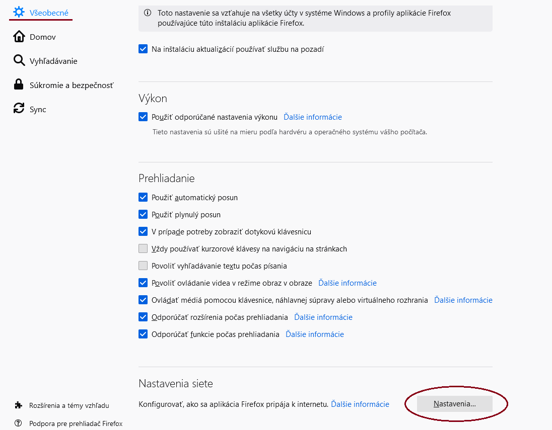
Task: Toggle background update service checkbox
Action: coord(143,49)
